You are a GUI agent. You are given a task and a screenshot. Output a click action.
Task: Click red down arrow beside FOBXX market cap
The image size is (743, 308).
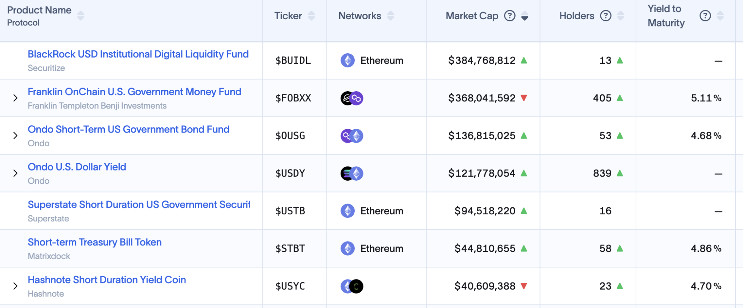[x=524, y=98]
